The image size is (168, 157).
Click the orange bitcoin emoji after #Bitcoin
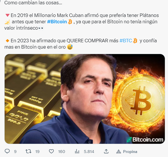click(x=70, y=22)
